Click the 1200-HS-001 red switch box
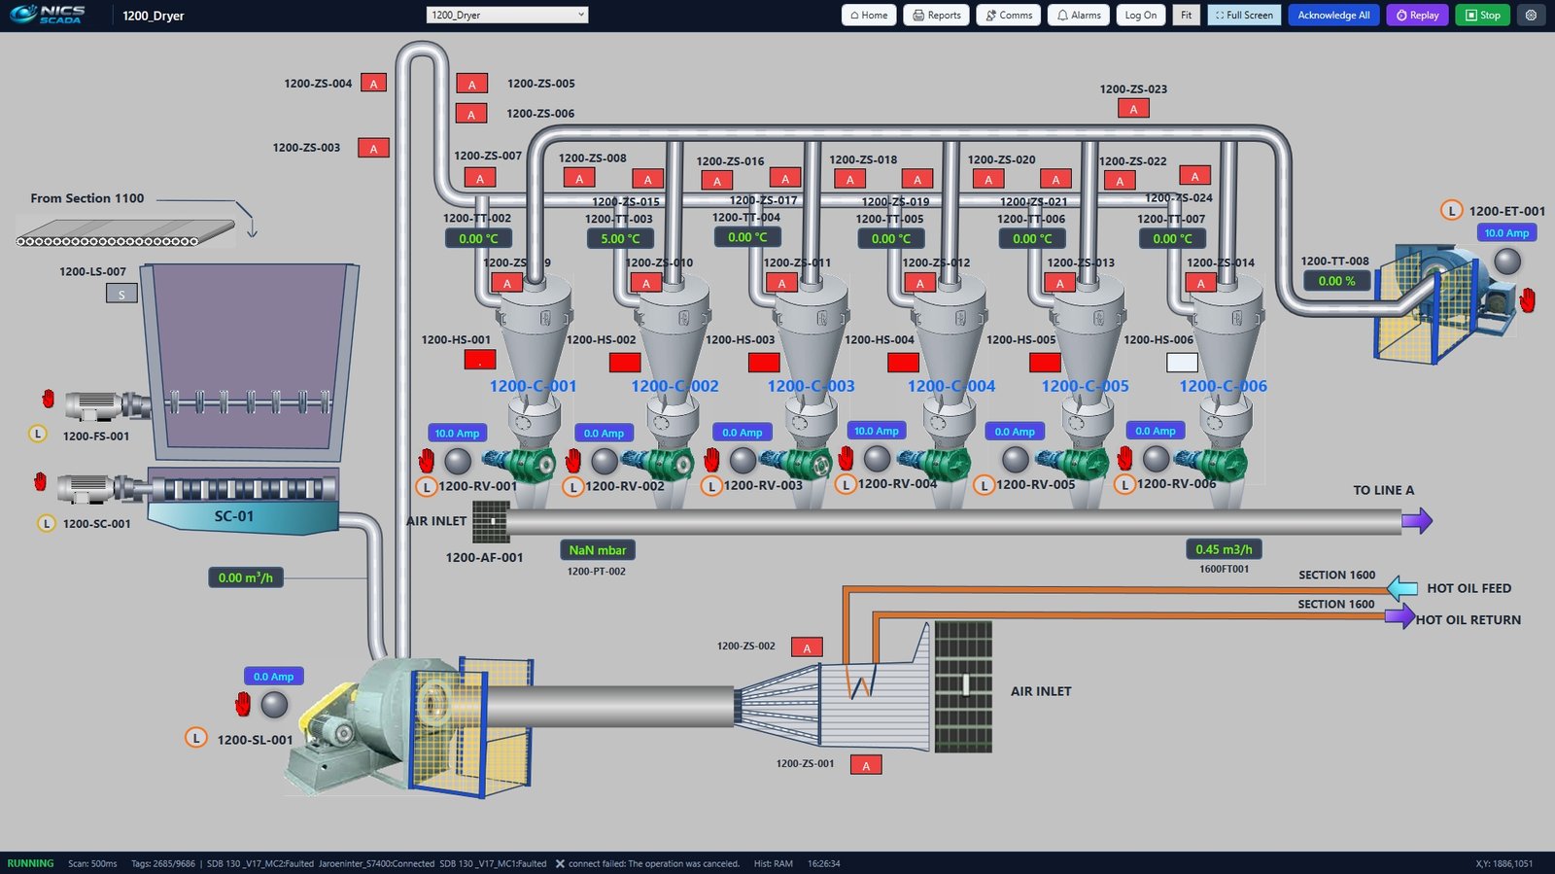1555x874 pixels. click(x=480, y=360)
